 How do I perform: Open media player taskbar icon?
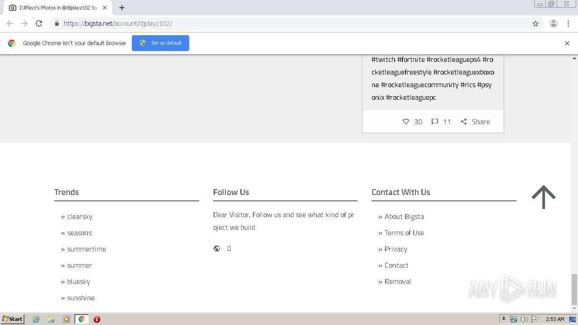pyautogui.click(x=66, y=319)
